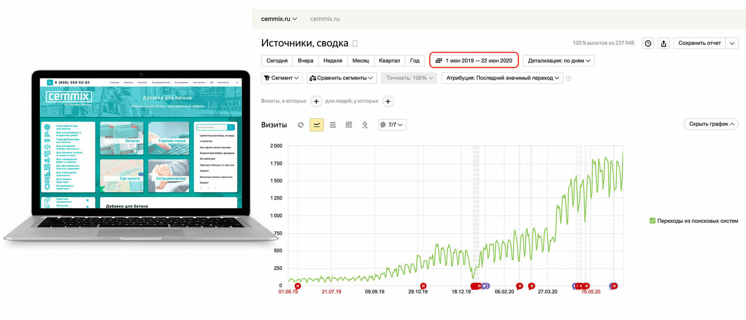Open the cemmix.ru counter dropdown
The height and width of the screenshot is (320, 746).
pyautogui.click(x=279, y=19)
